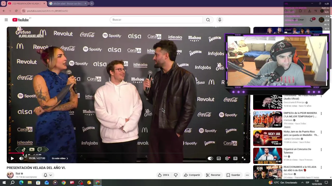Play the video
Viewport: 332px width, 186px height.
point(12,158)
